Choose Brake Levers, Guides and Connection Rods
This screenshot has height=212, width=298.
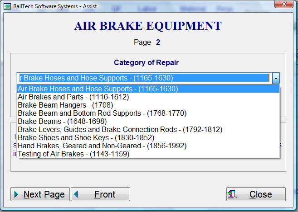(120, 129)
